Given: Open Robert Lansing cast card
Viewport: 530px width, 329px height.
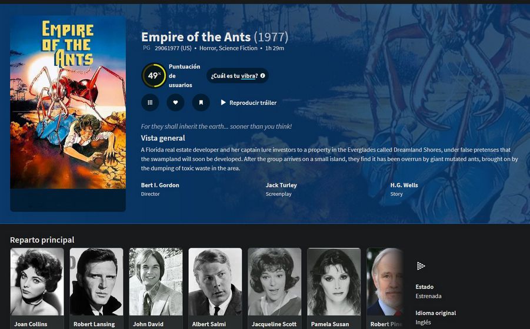Looking at the screenshot, I should (96, 288).
